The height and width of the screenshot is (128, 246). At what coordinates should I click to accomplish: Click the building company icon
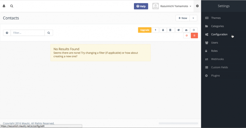coord(170,30)
